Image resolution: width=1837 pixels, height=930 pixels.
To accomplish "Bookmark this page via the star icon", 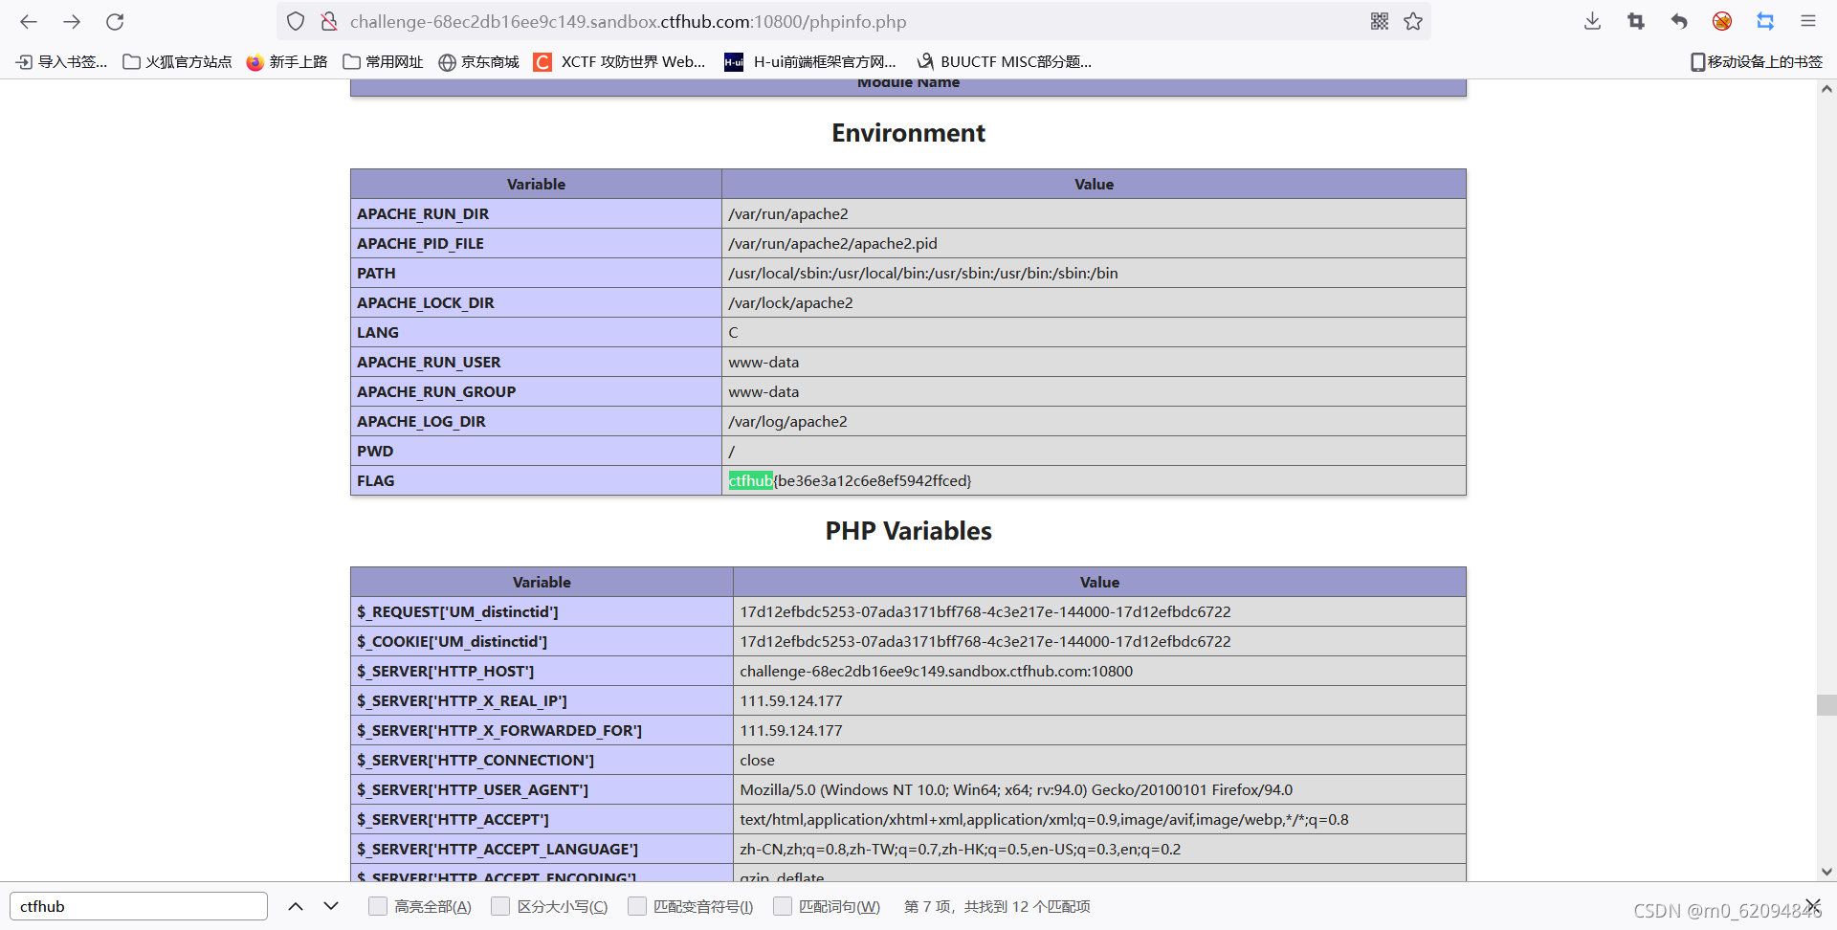I will pos(1413,21).
